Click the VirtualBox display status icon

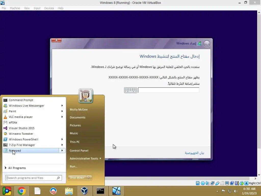227,183
